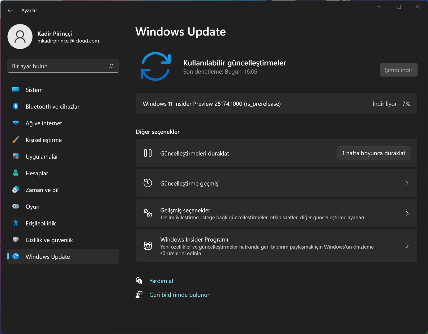Select Ağ ve internet category
Screen dimensions: 428x334
pyautogui.click(x=63, y=123)
